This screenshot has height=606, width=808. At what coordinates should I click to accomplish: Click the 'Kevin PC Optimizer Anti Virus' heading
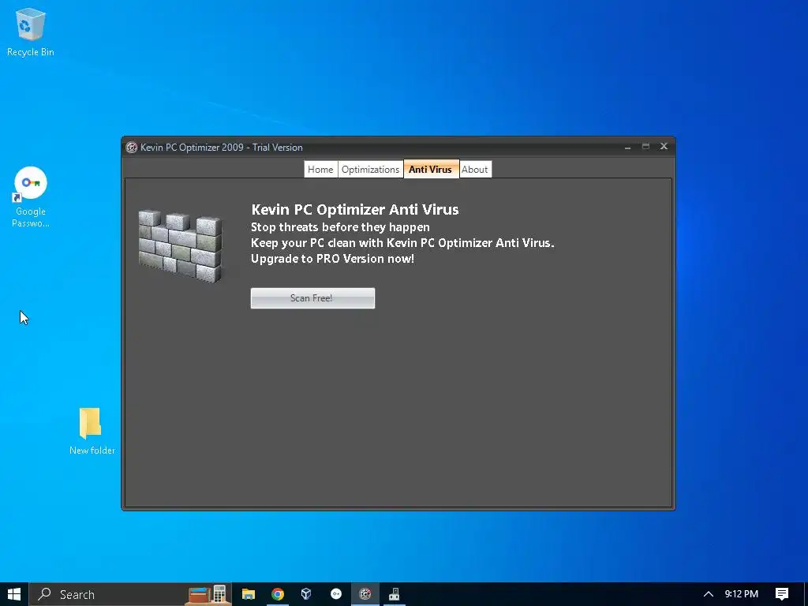pyautogui.click(x=354, y=210)
